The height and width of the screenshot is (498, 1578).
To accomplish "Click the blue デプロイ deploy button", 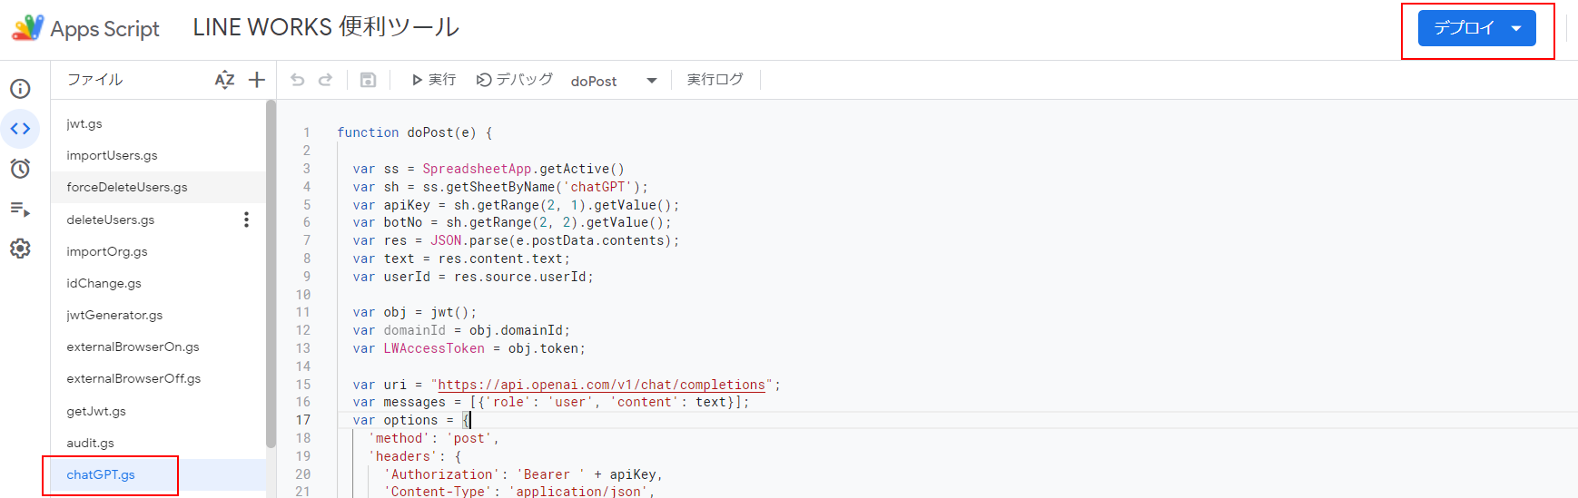I will [x=1476, y=28].
